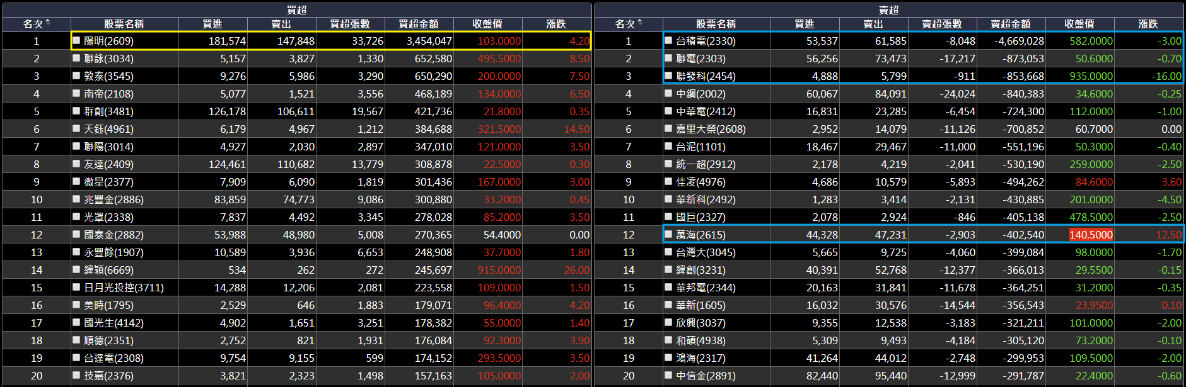Click highlighted closing price 140.5000
The image size is (1186, 387).
coord(1091,234)
